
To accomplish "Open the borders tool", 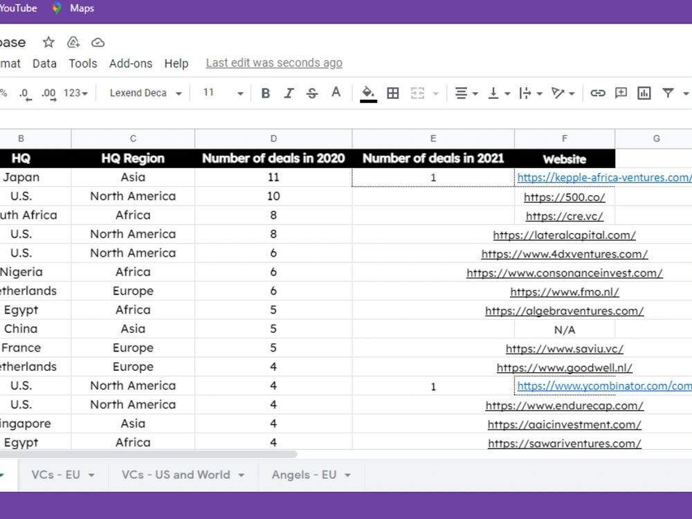I will click(393, 93).
